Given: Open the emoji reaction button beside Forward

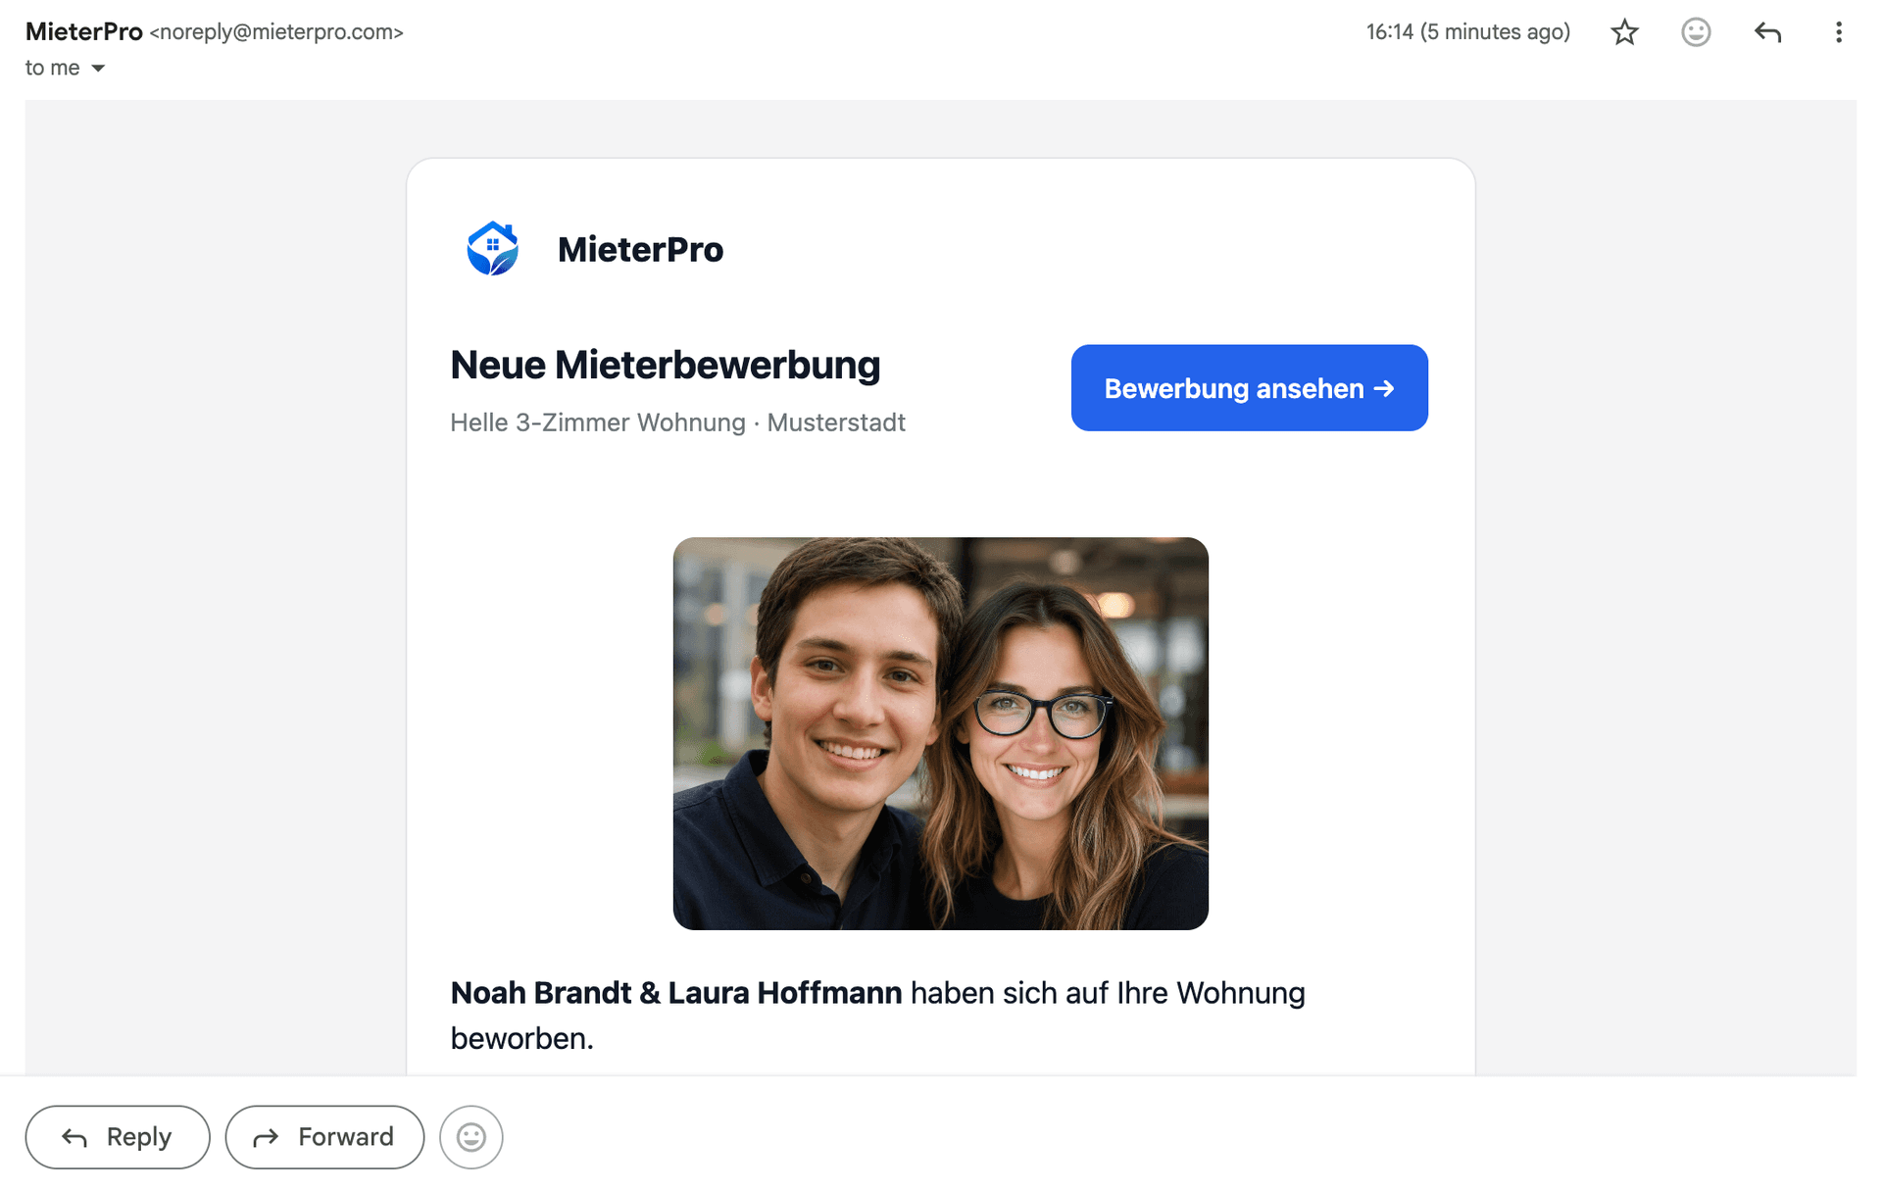Looking at the screenshot, I should pyautogui.click(x=471, y=1137).
